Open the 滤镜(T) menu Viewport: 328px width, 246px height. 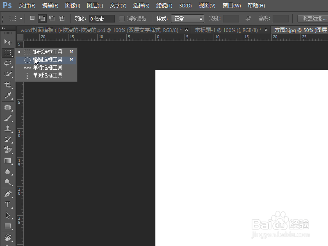[164, 6]
